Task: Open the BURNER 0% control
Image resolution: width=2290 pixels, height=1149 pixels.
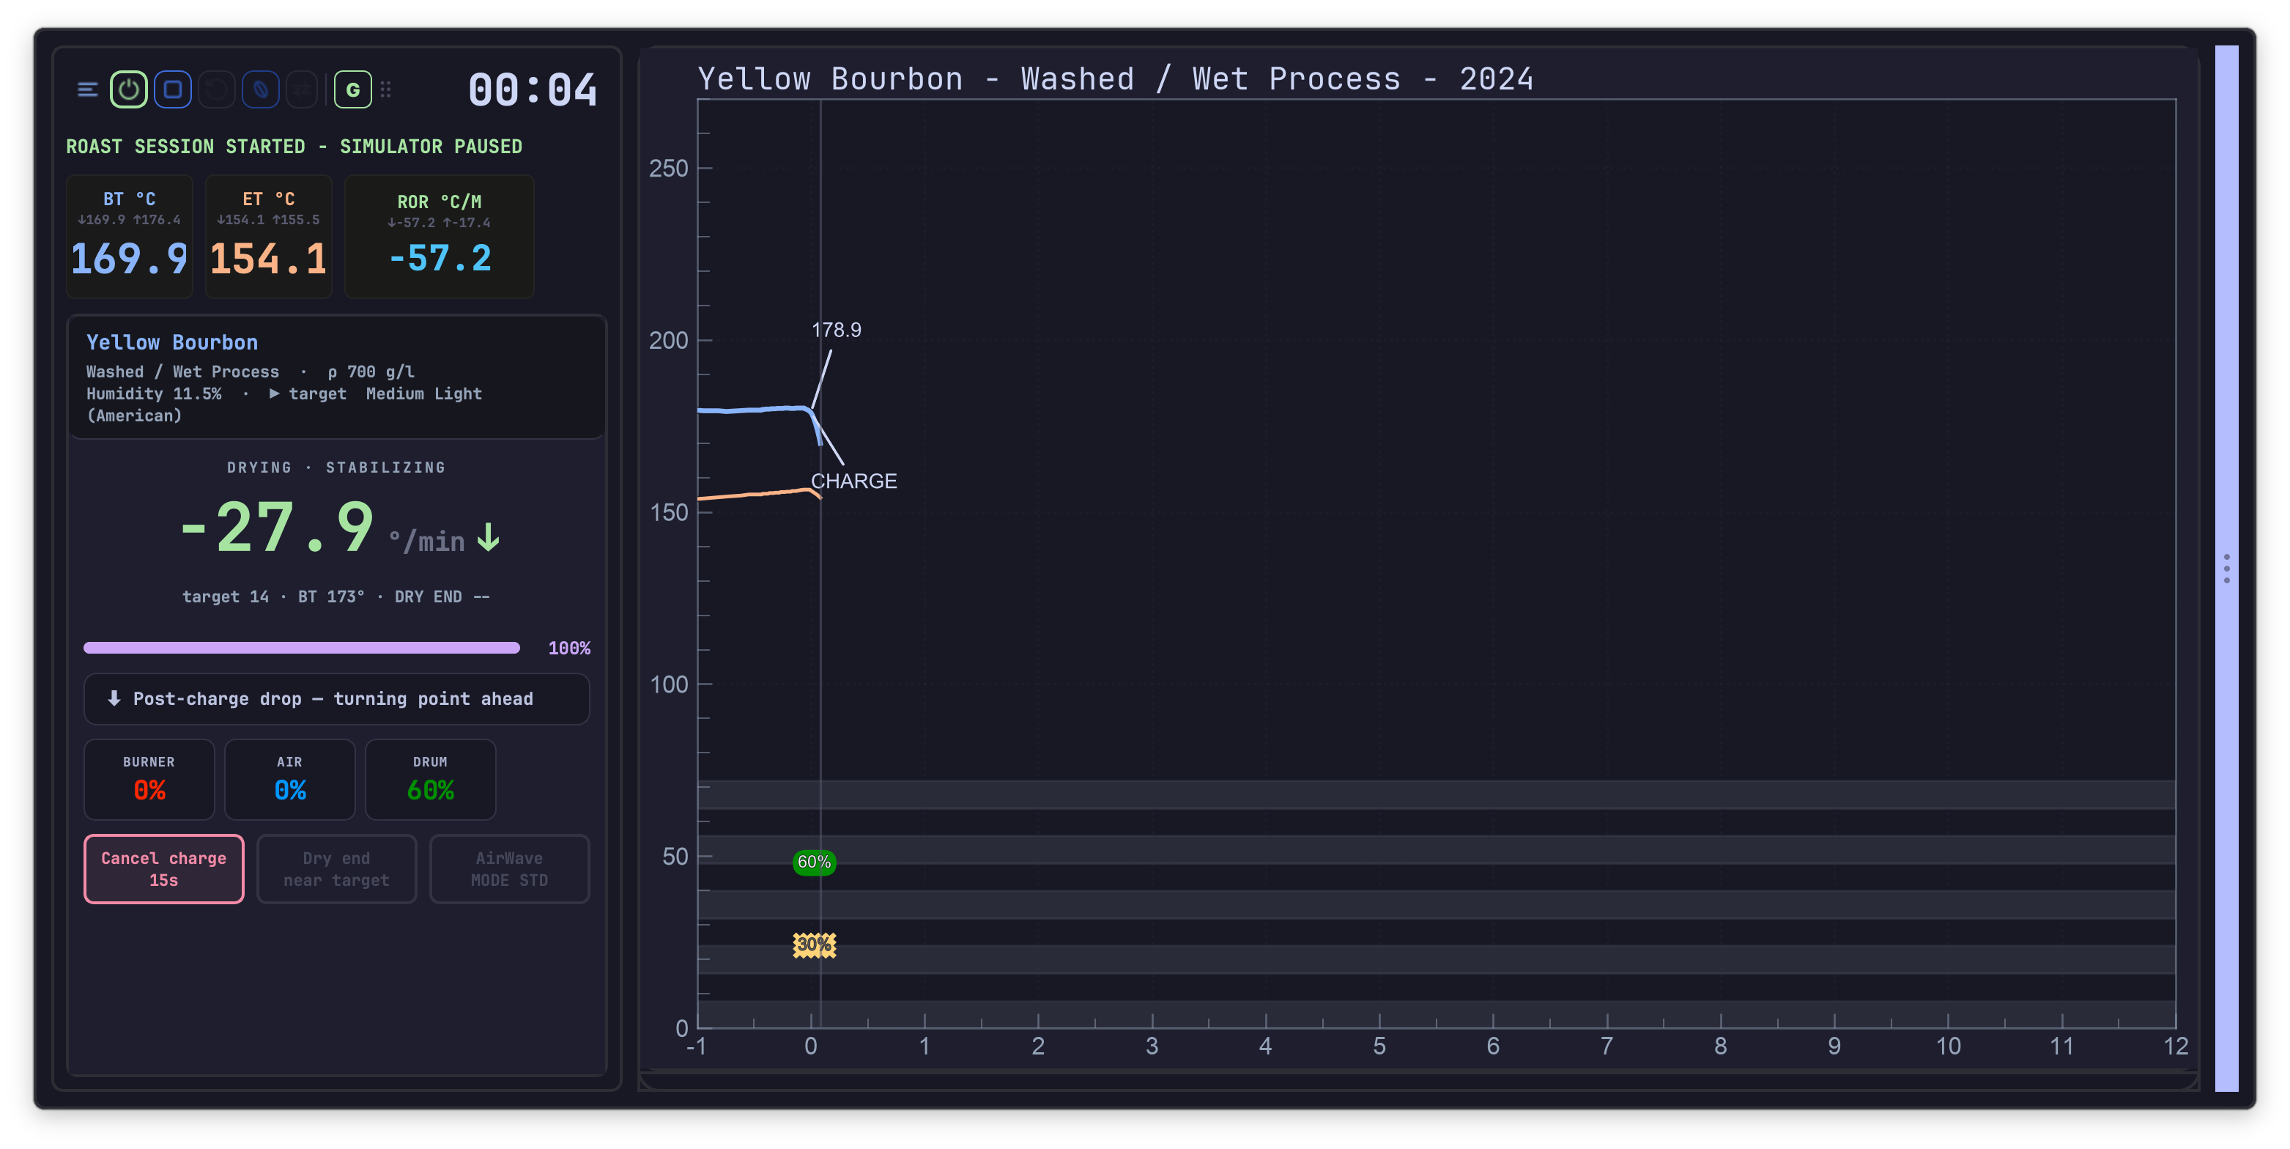Action: tap(149, 779)
